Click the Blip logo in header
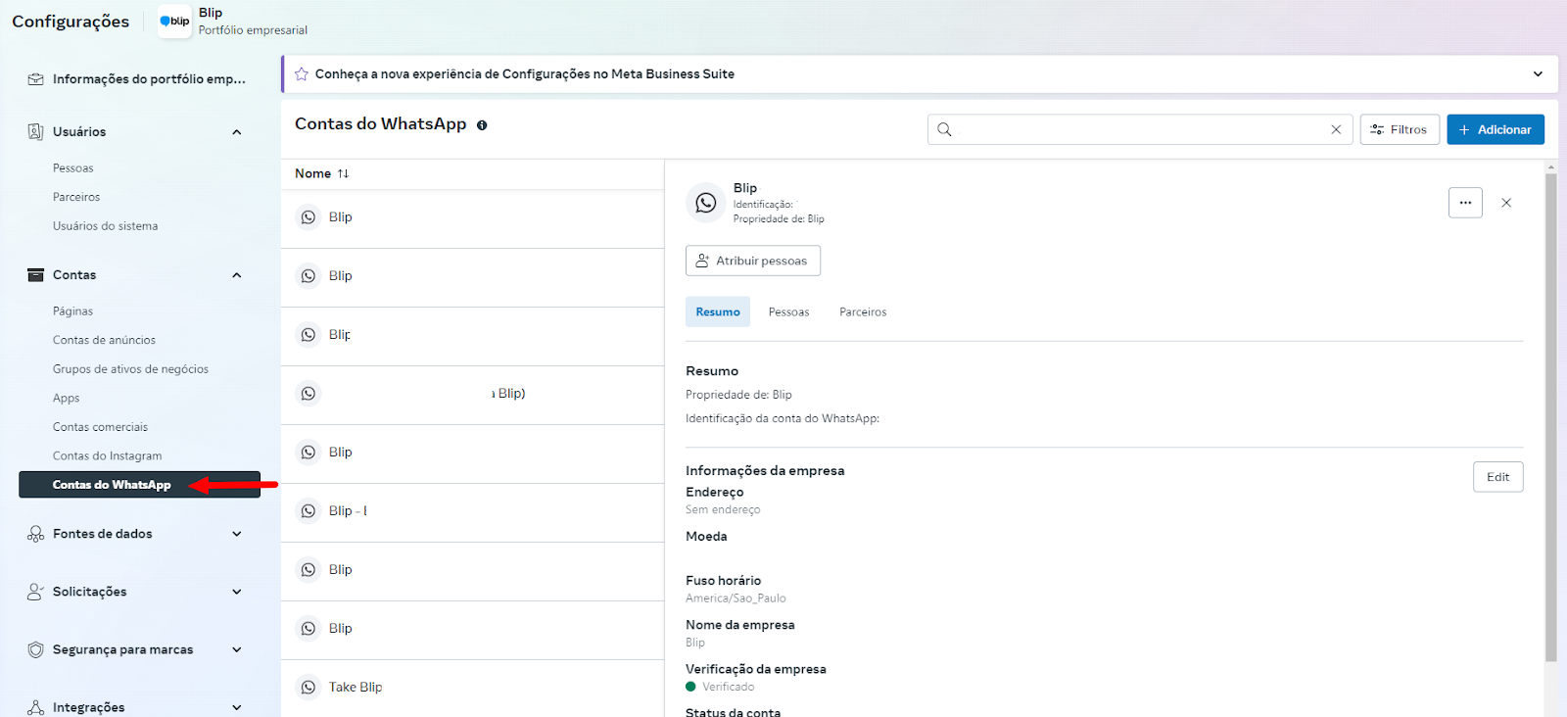 174,22
